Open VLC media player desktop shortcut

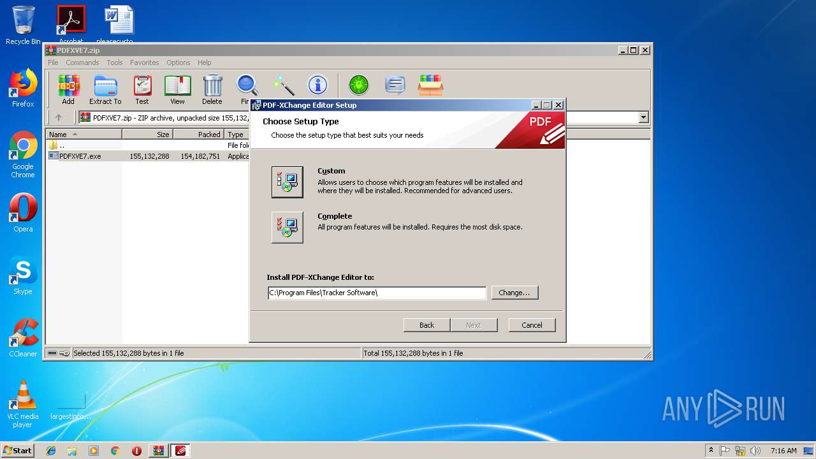click(x=23, y=404)
